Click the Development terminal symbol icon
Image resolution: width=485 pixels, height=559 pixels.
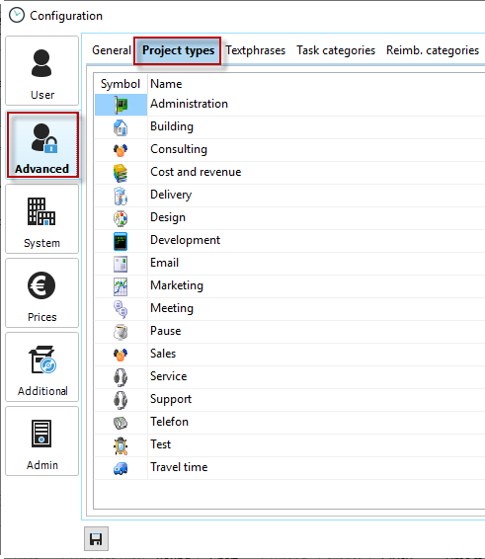pos(121,241)
